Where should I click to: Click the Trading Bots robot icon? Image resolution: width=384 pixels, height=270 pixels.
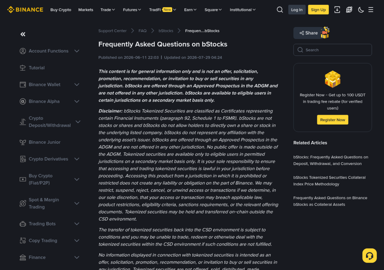pyautogui.click(x=23, y=224)
